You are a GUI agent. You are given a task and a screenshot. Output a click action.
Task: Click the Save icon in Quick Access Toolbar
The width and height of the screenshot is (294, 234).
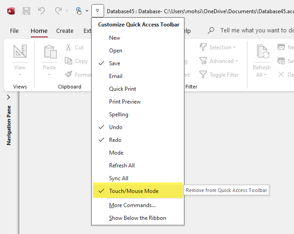(x=26, y=10)
